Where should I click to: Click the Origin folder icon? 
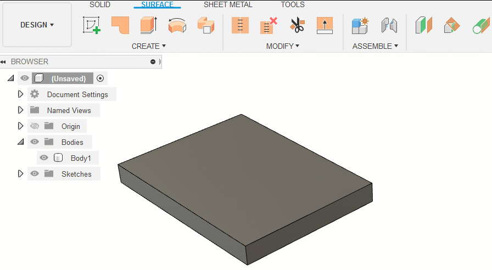click(49, 126)
